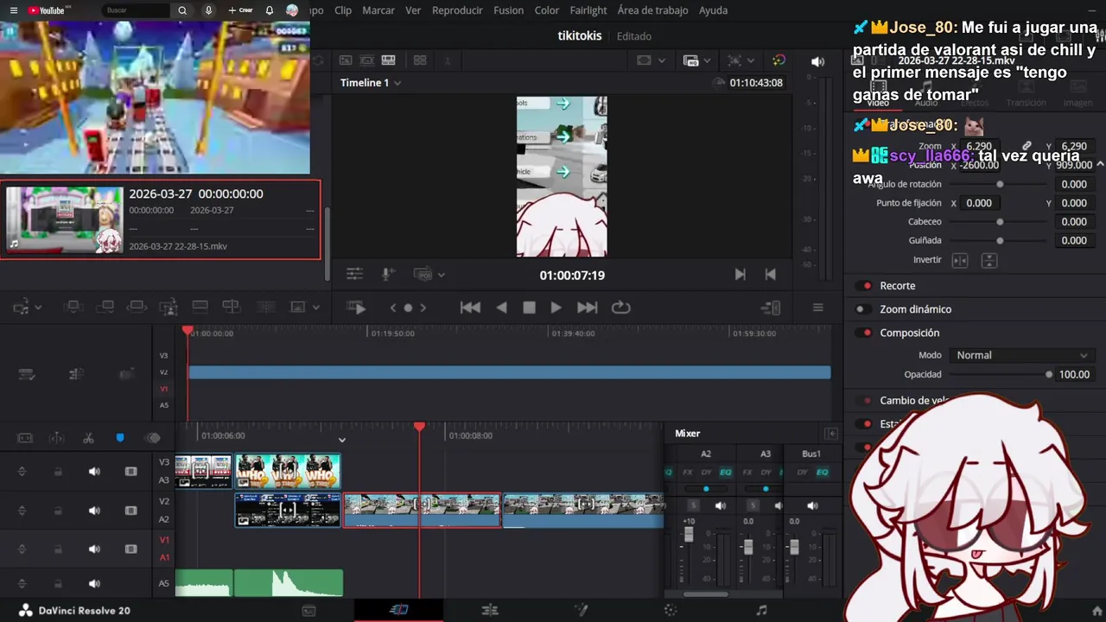Toggle EQ on the A2 mixer channel
The width and height of the screenshot is (1106, 622).
click(x=726, y=472)
